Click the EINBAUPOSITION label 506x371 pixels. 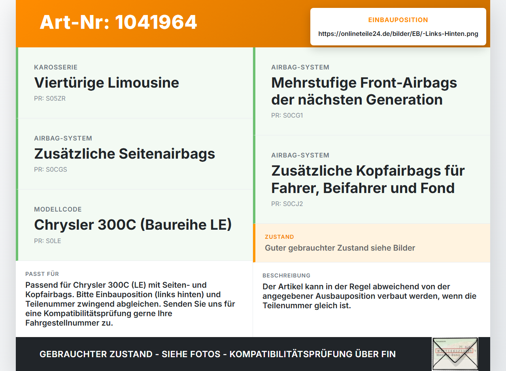point(398,20)
